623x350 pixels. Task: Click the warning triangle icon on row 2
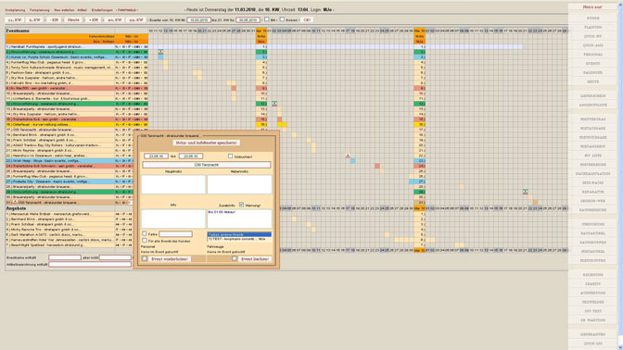tap(160, 52)
